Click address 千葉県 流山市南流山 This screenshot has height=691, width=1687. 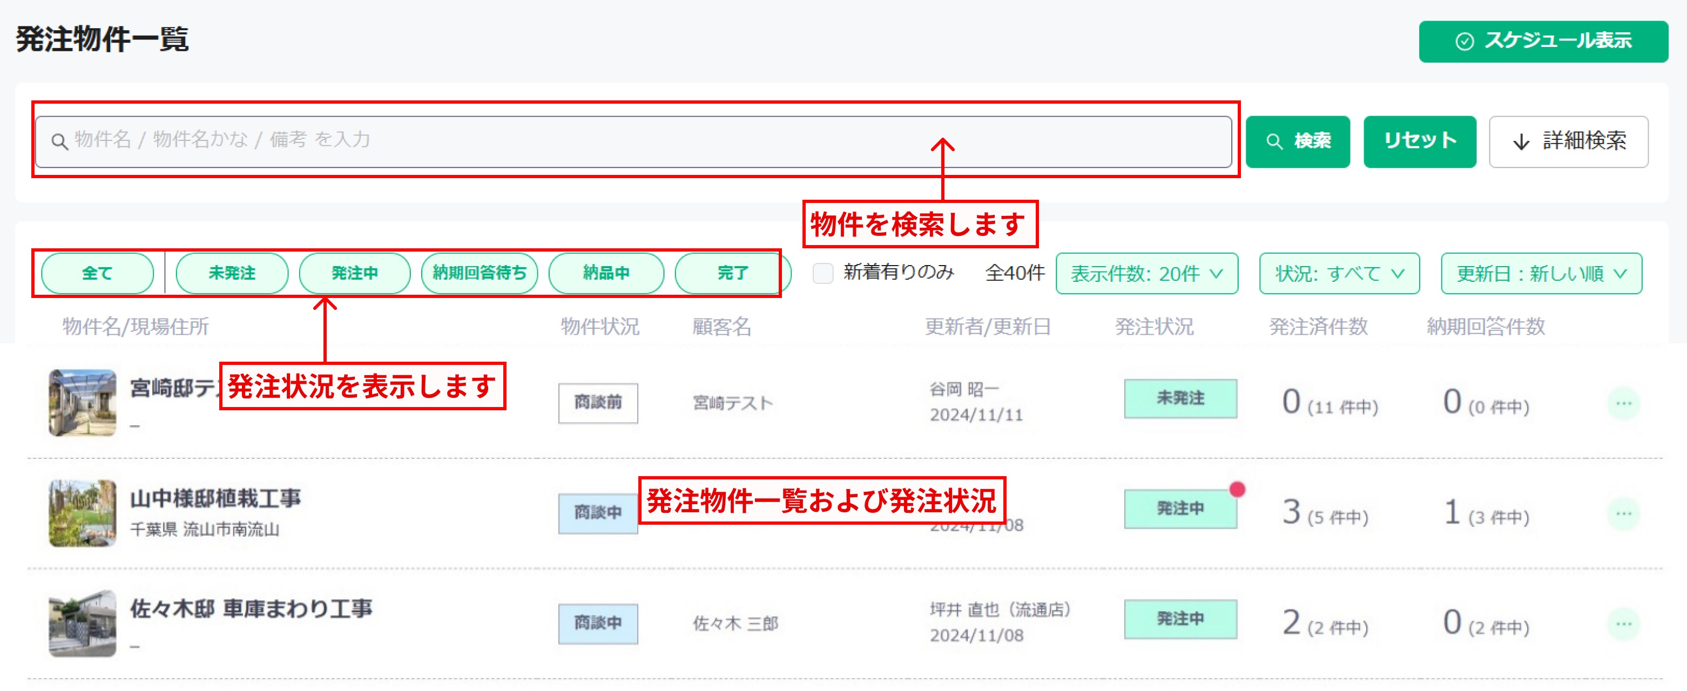[x=204, y=529]
